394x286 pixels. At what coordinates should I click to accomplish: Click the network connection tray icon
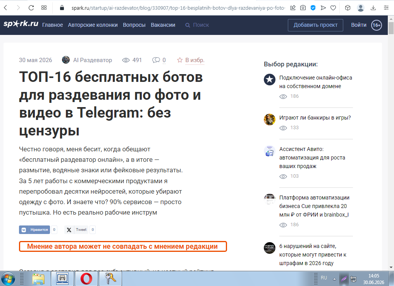point(353,279)
